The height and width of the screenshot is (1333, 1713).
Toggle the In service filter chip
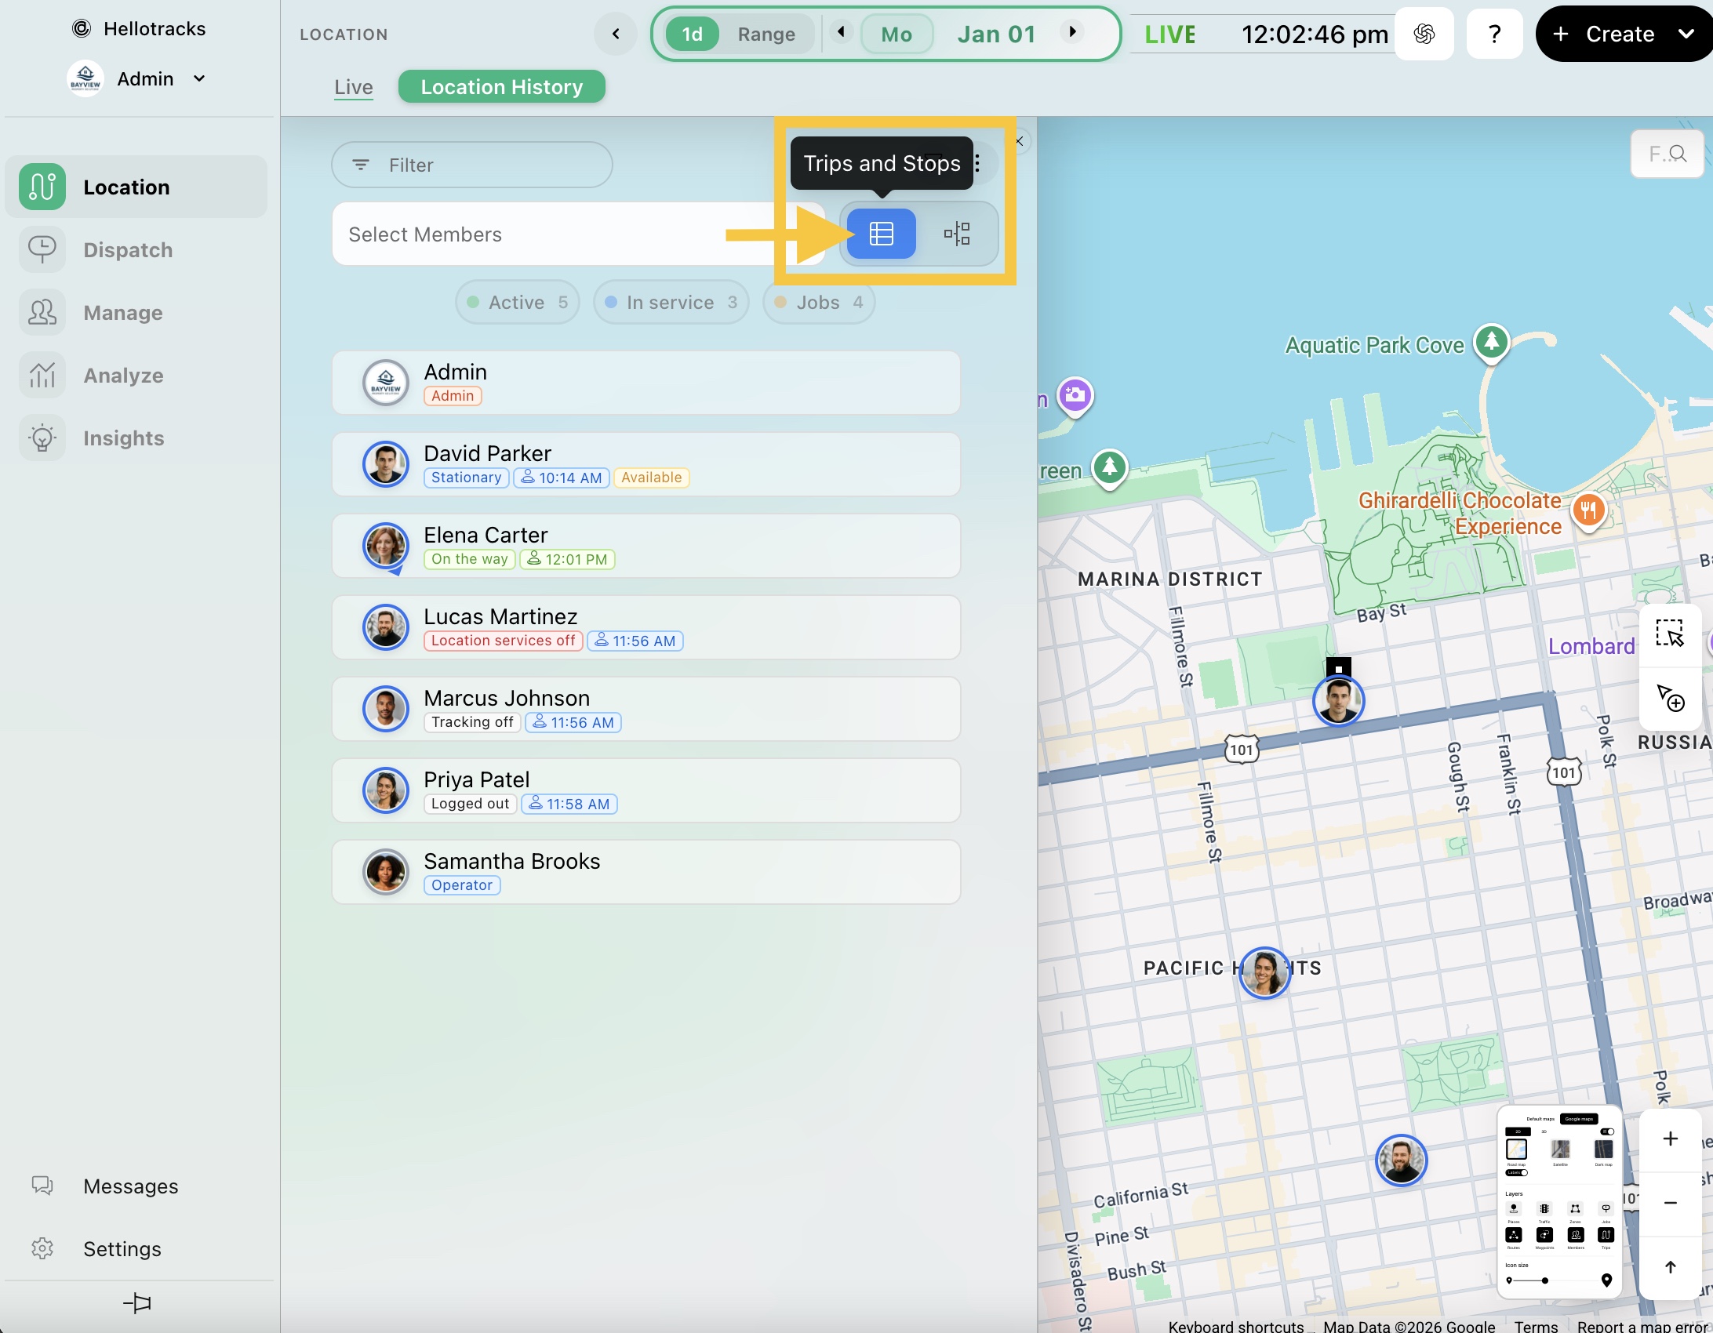671,303
